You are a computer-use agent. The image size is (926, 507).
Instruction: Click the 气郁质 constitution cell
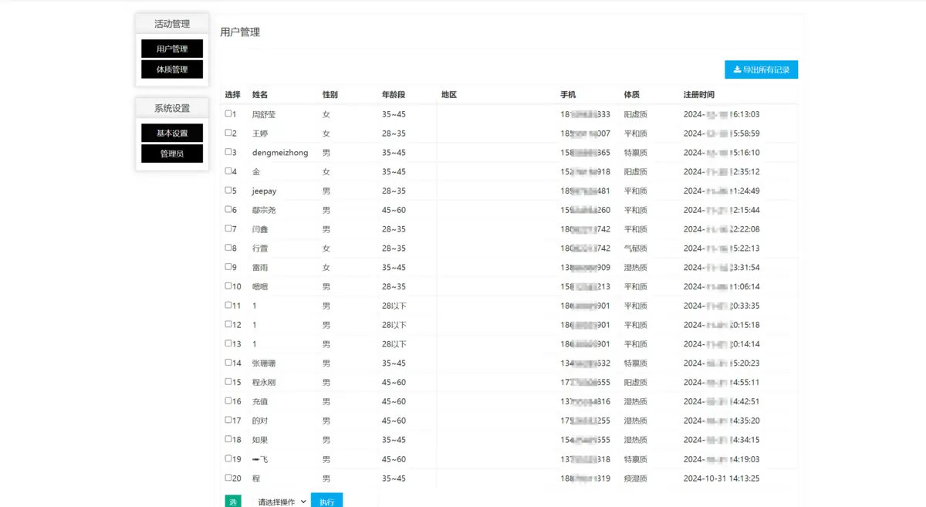[x=636, y=248]
